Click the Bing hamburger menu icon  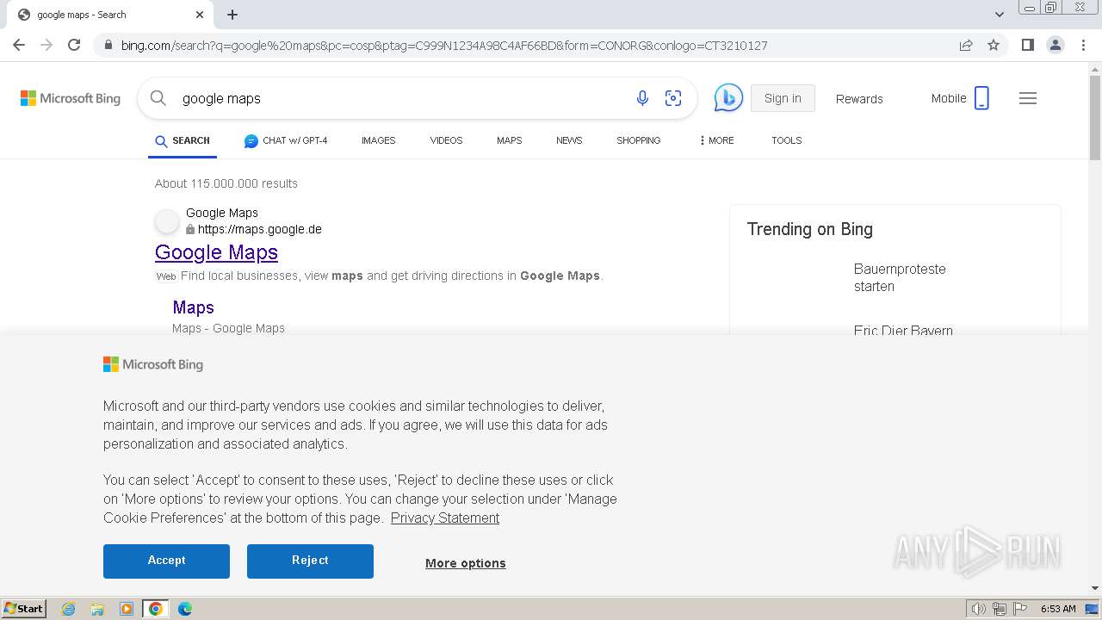1027,98
